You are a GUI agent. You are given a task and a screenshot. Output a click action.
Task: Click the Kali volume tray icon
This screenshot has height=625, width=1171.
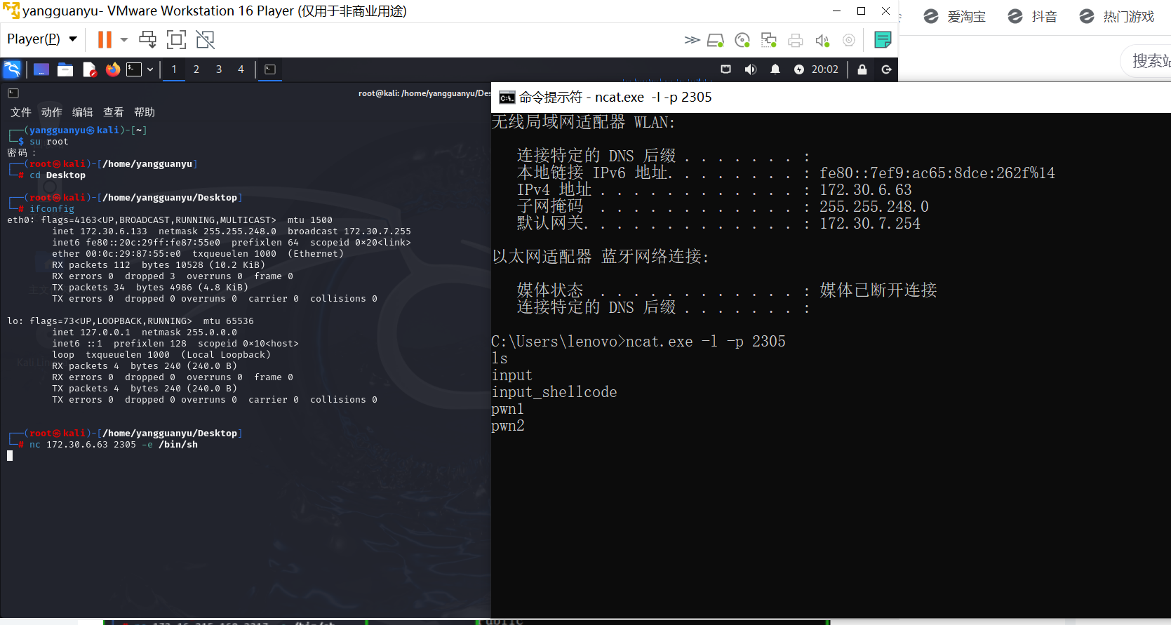750,69
